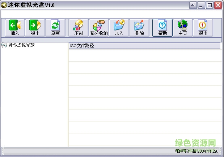
Task: Eject the virtual disc with 弹出
Action: [x=35, y=28]
